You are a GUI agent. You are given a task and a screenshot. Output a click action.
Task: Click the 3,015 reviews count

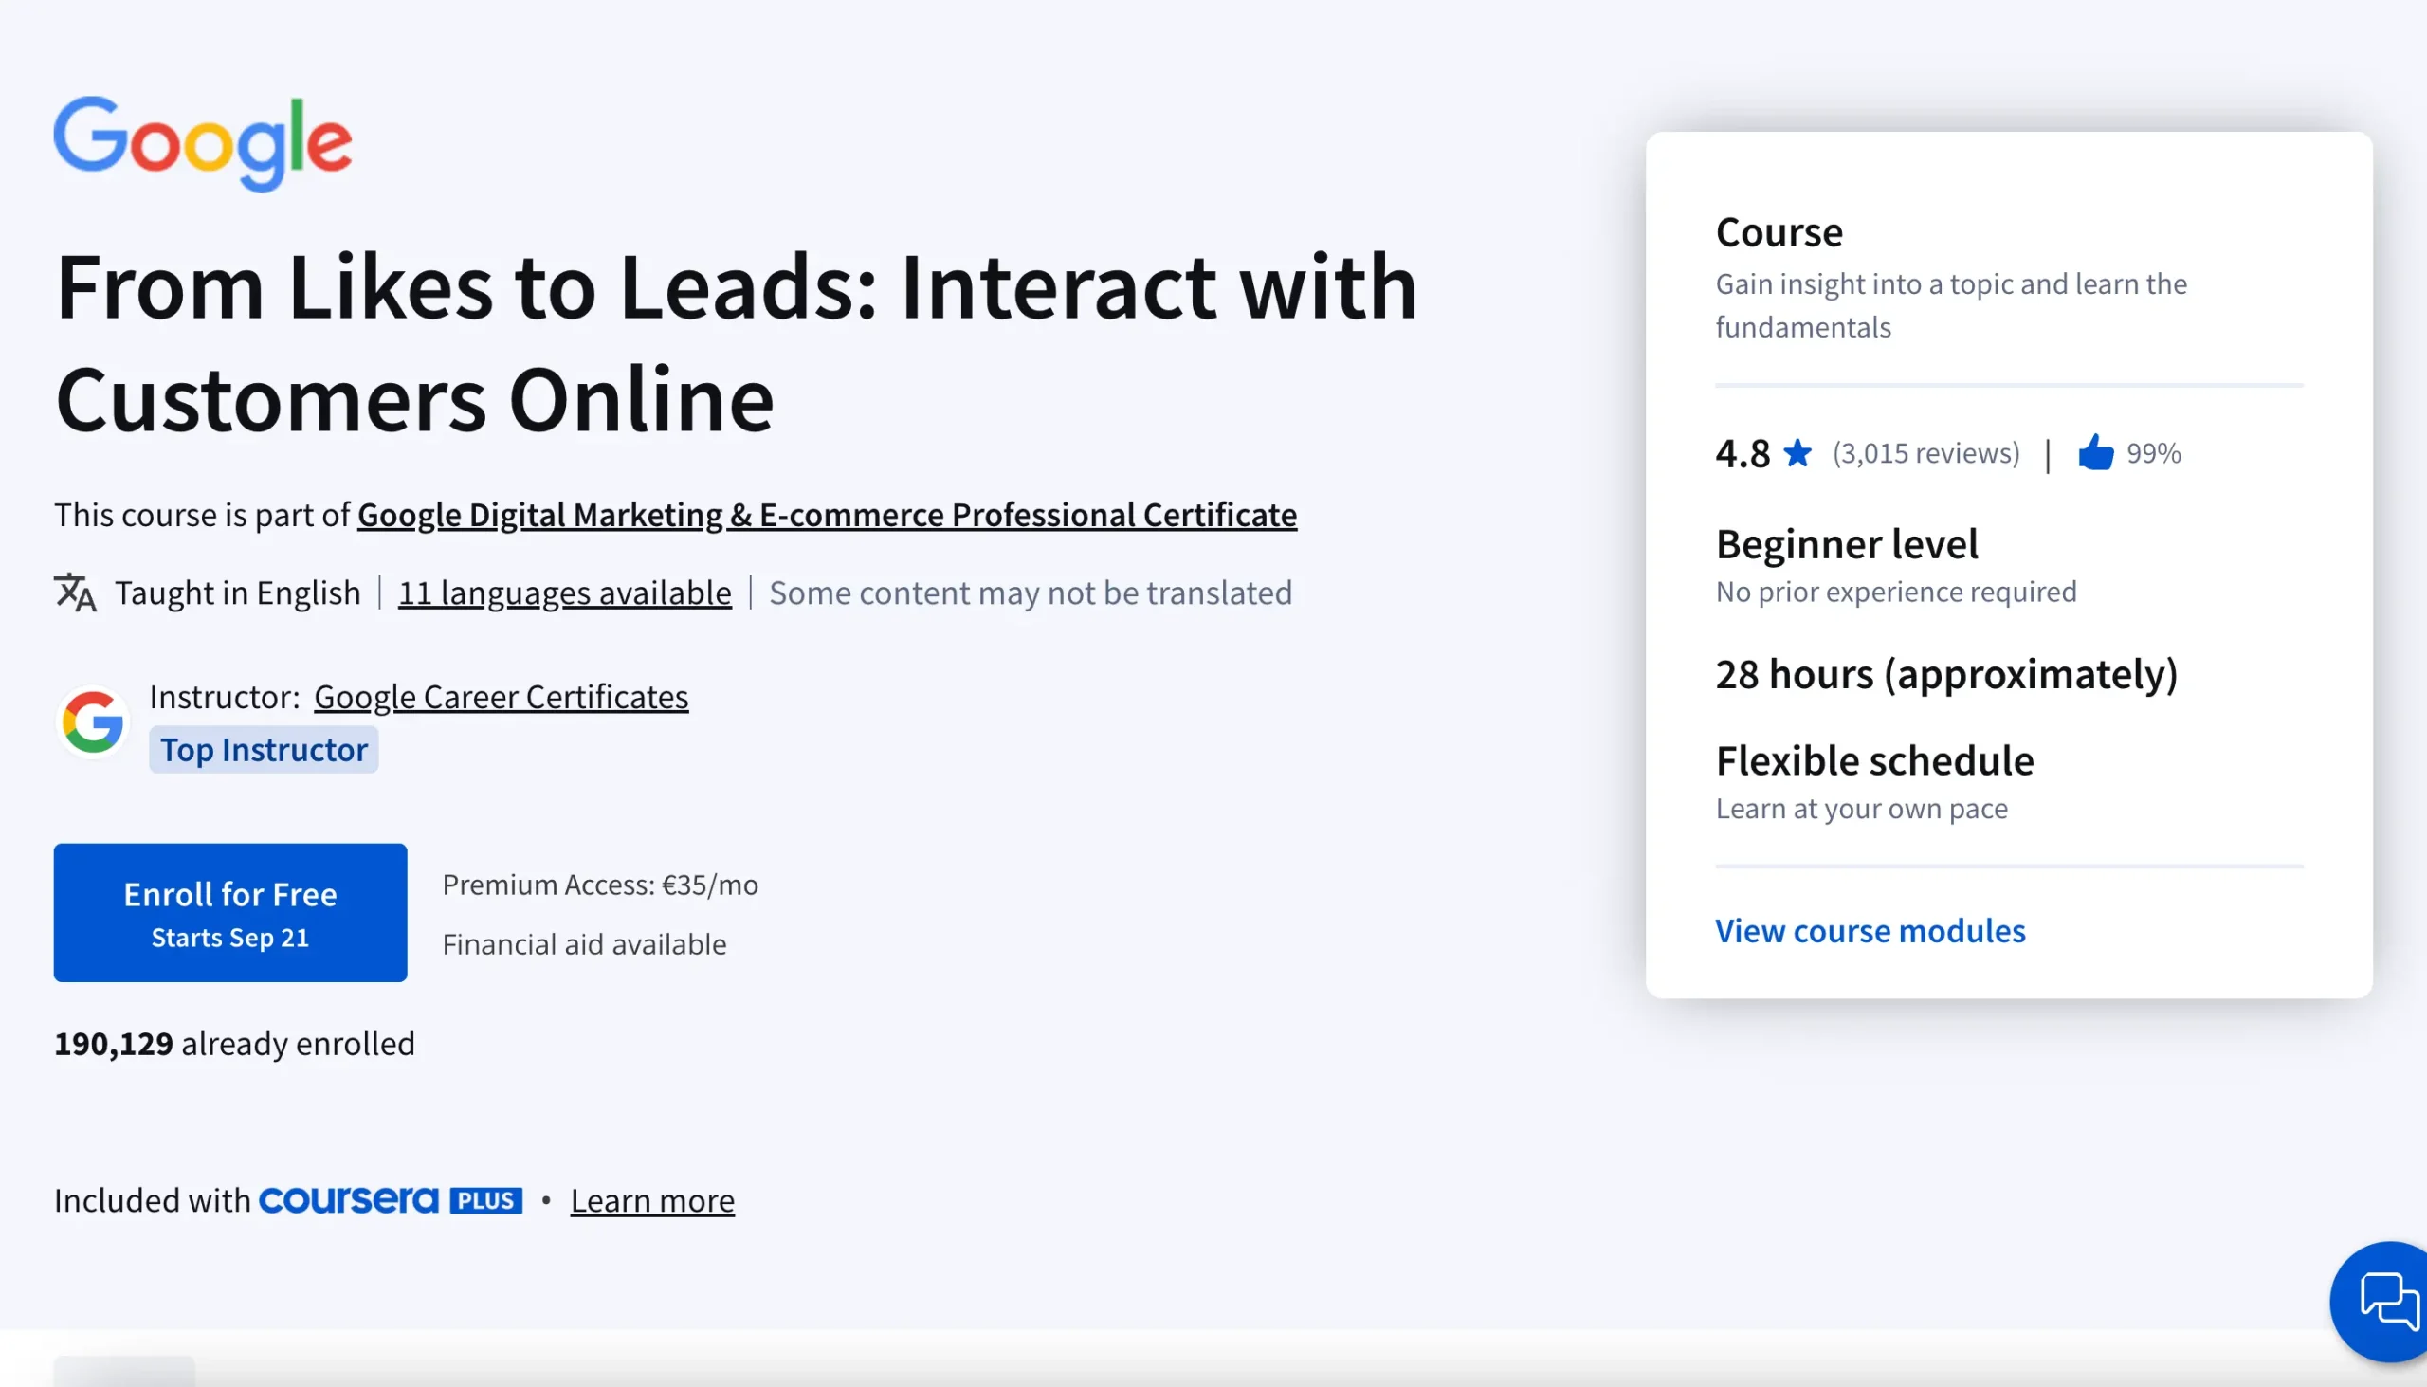pyautogui.click(x=1925, y=453)
